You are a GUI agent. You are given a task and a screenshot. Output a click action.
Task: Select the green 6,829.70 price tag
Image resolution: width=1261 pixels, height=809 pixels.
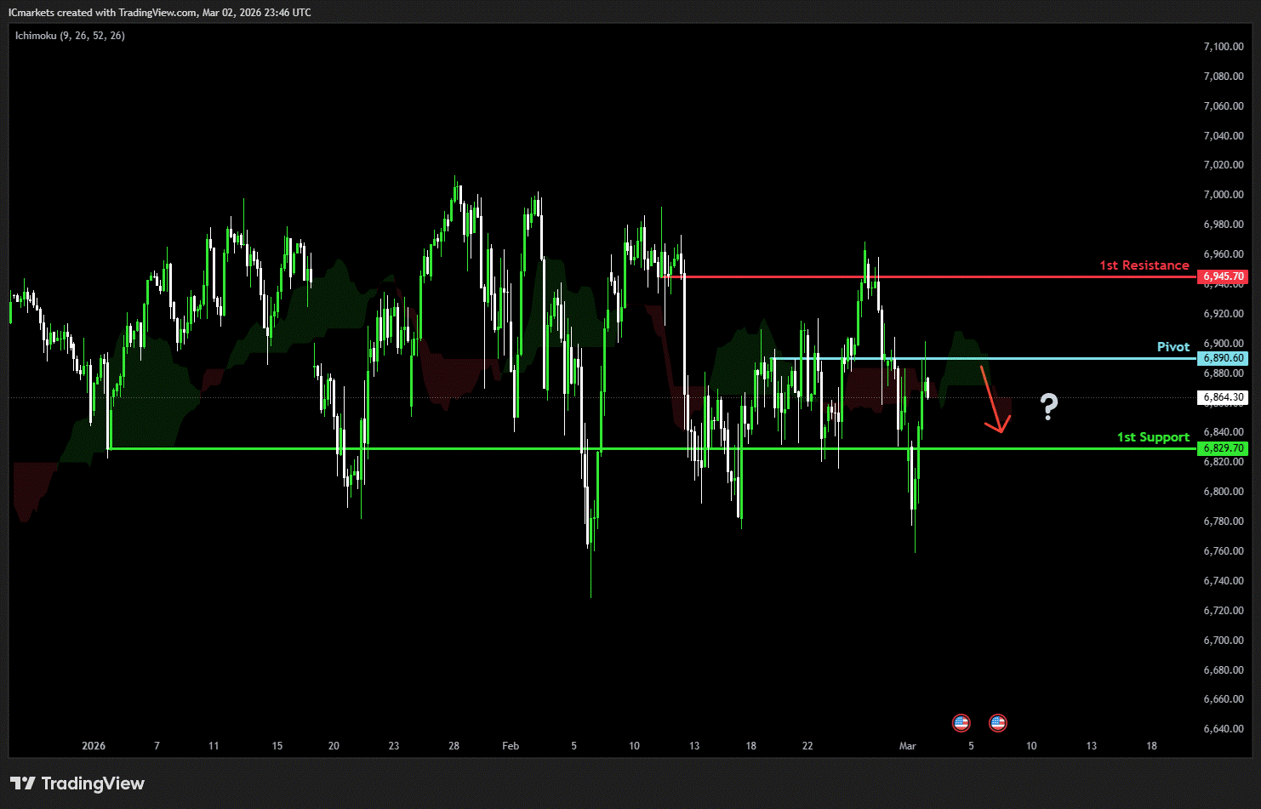[1223, 448]
